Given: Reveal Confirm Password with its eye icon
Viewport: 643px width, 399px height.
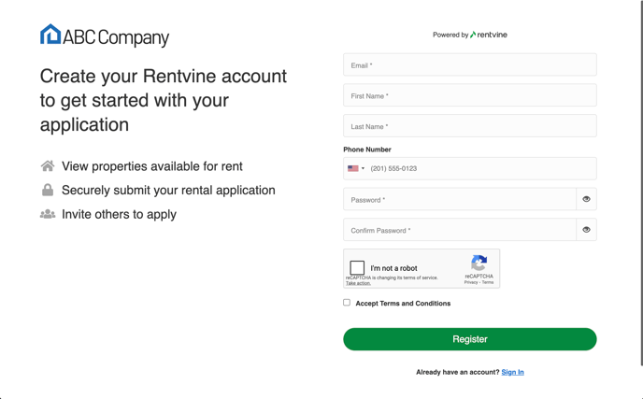Looking at the screenshot, I should coord(586,230).
